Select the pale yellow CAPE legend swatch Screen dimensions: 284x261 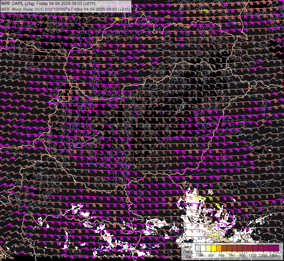(x=209, y=248)
